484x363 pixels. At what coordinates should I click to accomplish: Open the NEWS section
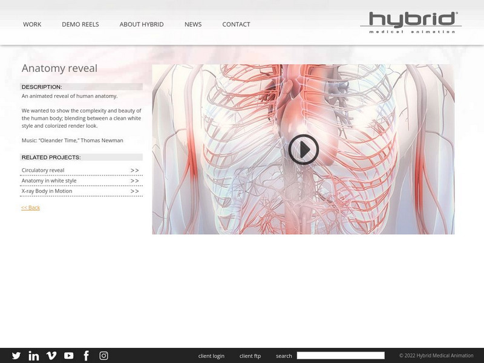pos(193,24)
